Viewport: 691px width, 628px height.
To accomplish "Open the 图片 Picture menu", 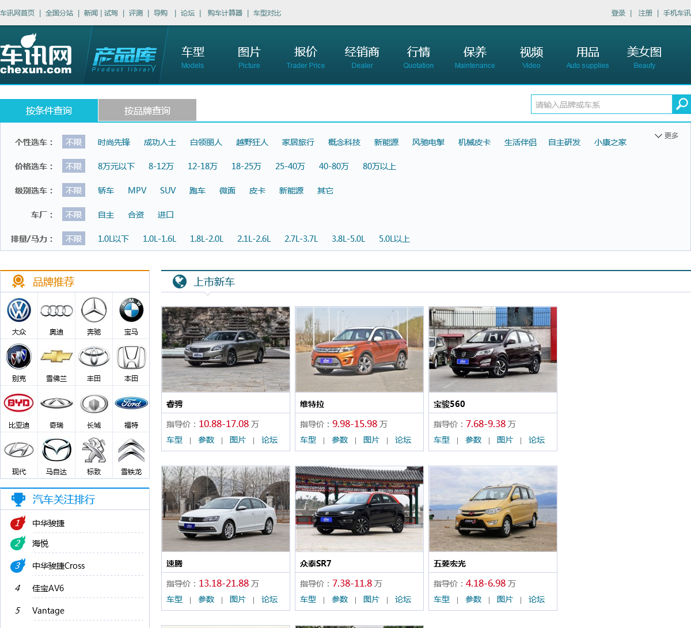I will 249,57.
